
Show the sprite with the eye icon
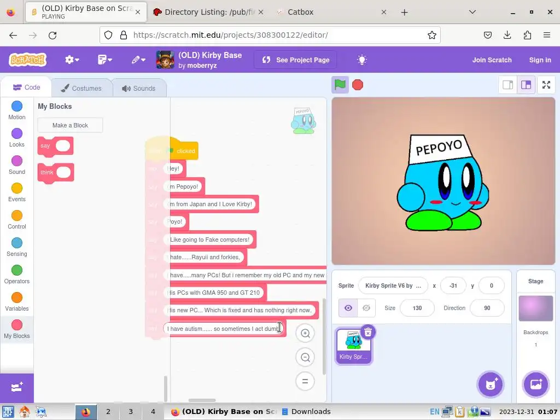tap(348, 308)
